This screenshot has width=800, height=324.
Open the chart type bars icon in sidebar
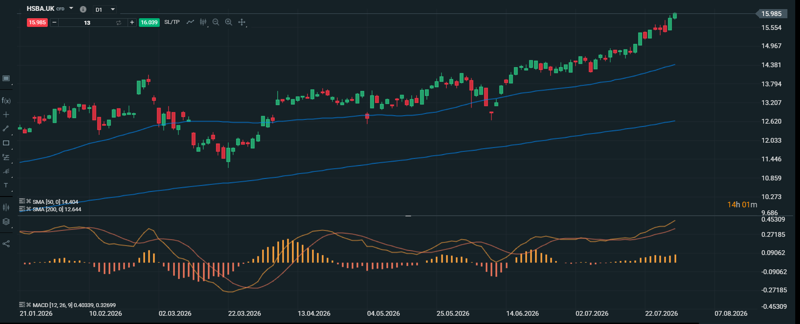click(x=6, y=207)
